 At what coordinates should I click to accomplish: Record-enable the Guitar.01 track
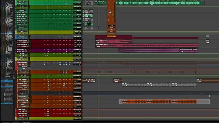tap(17, 4)
